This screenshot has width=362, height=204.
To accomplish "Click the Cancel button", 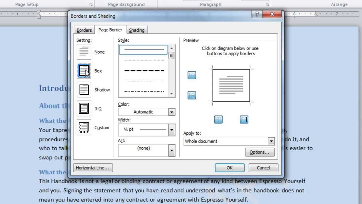I will click(x=263, y=168).
